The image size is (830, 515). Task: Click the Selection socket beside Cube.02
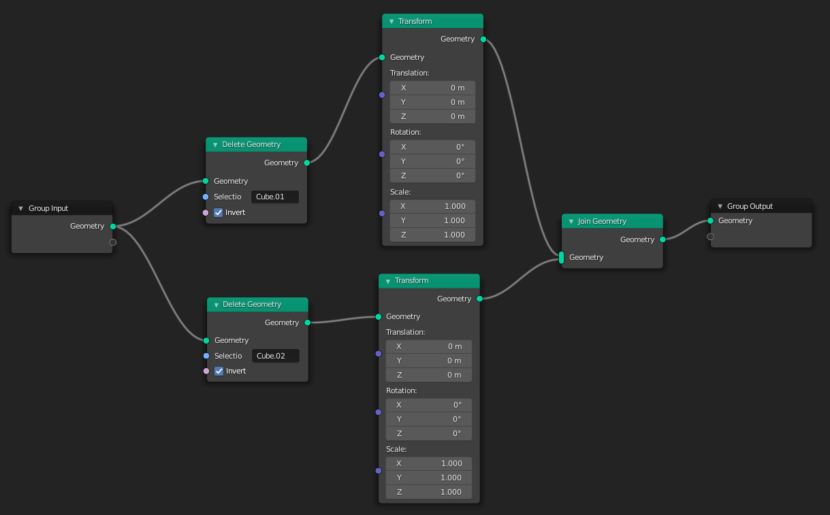tap(206, 356)
